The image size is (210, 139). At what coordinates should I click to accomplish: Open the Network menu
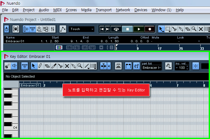(123, 10)
